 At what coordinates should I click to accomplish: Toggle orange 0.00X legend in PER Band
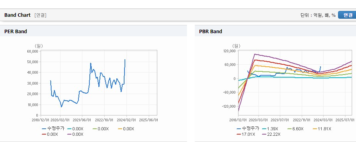(126, 129)
